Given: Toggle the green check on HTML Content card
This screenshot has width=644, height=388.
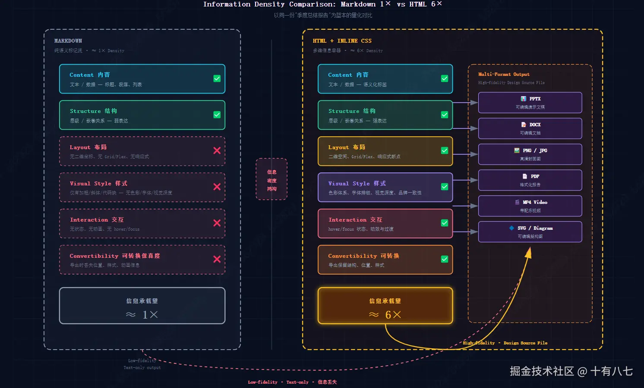Looking at the screenshot, I should (x=445, y=78).
